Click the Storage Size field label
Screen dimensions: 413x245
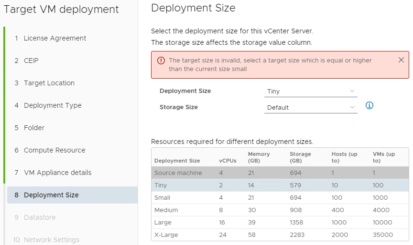tap(179, 107)
